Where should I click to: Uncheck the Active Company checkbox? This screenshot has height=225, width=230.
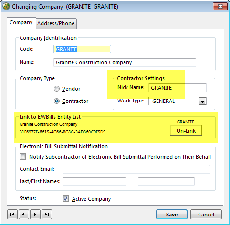65,199
